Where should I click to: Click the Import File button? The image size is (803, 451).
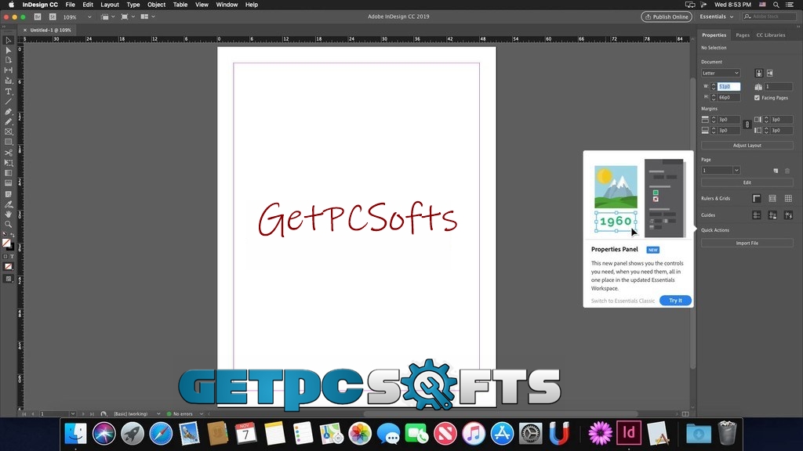click(x=747, y=244)
